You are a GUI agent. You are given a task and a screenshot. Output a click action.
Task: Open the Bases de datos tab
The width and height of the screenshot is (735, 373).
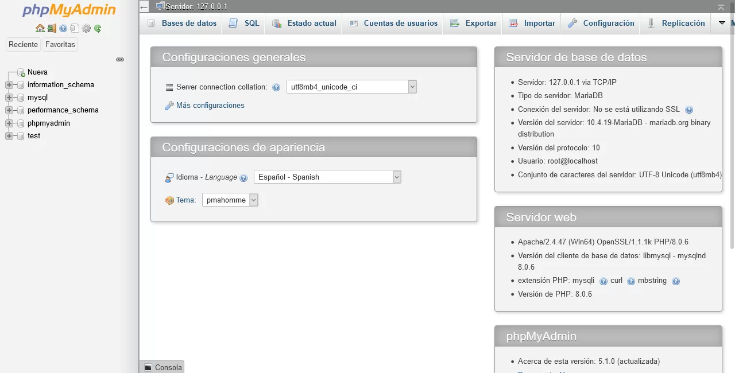click(x=183, y=24)
